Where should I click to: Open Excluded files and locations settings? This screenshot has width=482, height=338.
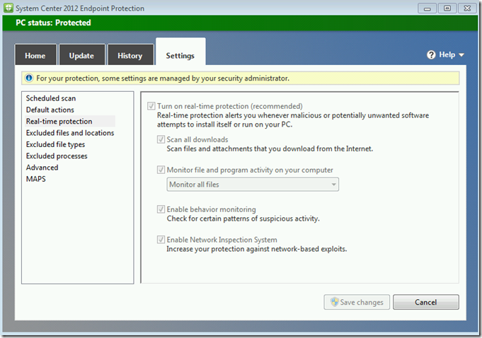(x=70, y=133)
